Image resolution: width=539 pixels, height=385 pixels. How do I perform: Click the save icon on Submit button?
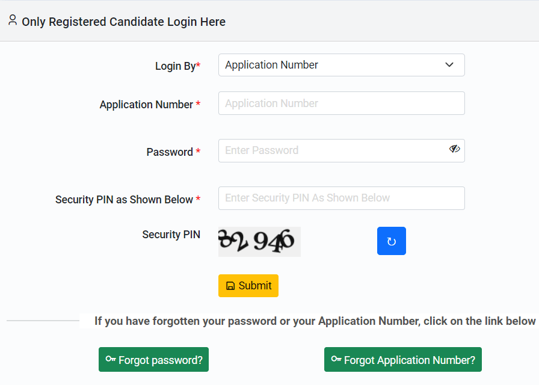(x=230, y=286)
